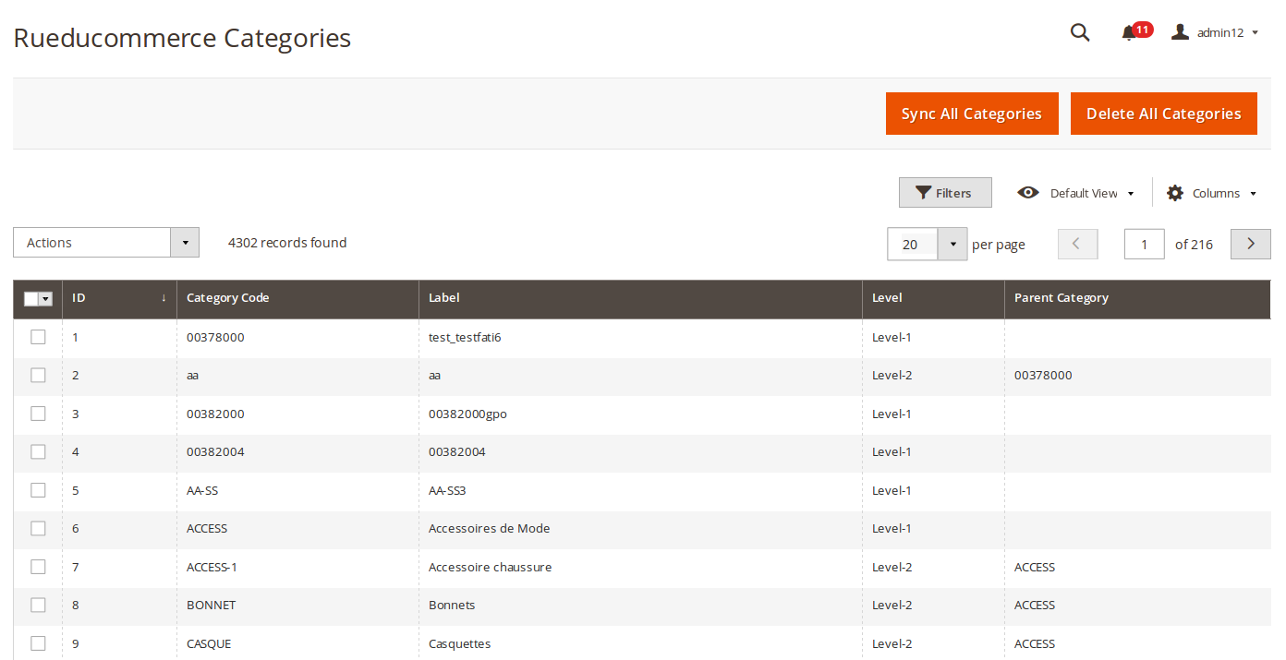Screen dimensions: 1286x660
Task: Go to the previous page arrow
Action: [x=1077, y=244]
